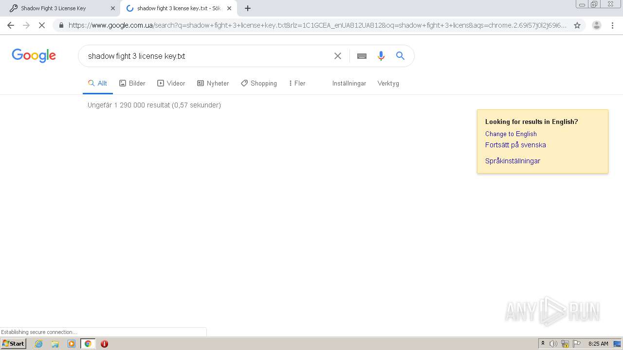Screen dimensions: 623x350
Task: Clear the search query with X
Action: tap(338, 56)
